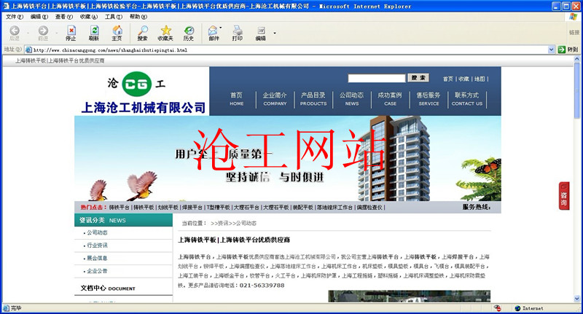Image resolution: width=583 pixels, height=314 pixels.
Task: Expand the address bar URL dropdown arrow
Action: [552, 50]
